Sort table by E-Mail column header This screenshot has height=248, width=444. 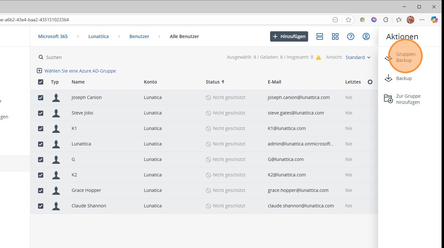click(274, 82)
